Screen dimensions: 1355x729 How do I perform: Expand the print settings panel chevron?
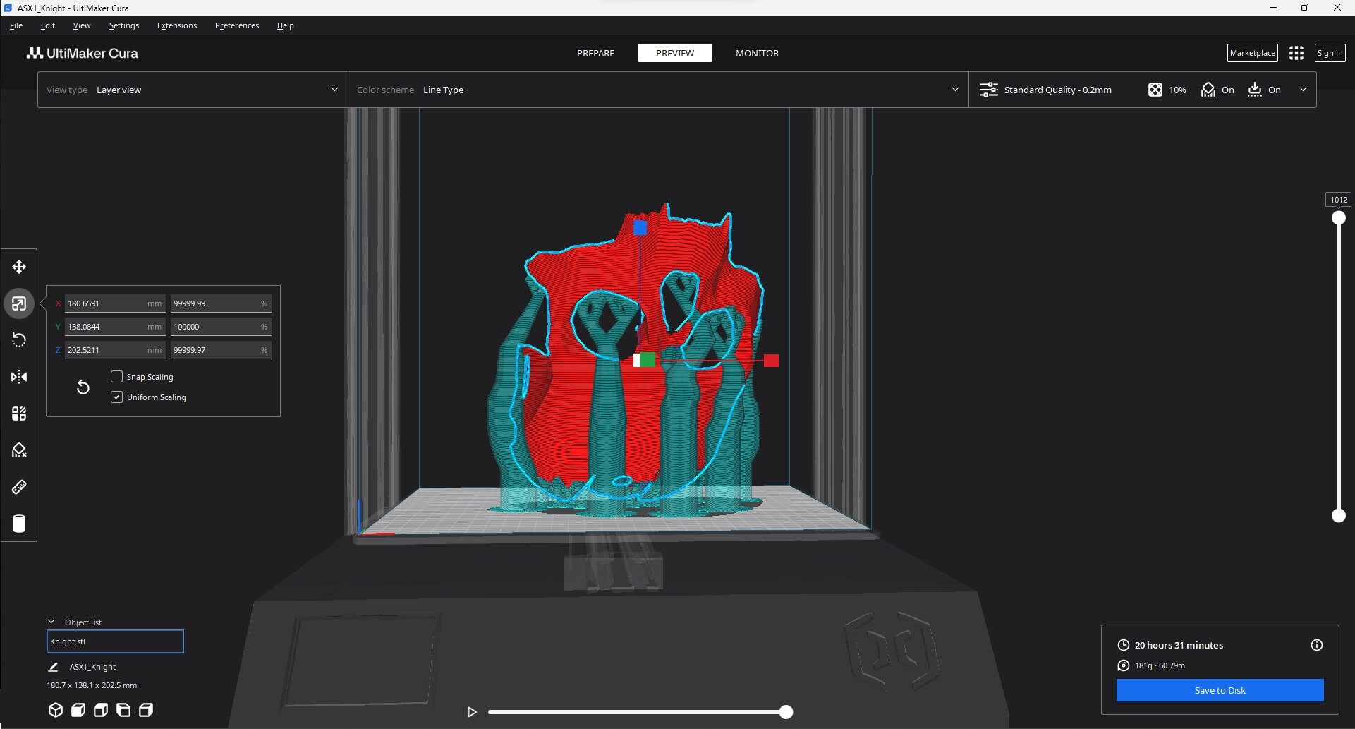1303,90
